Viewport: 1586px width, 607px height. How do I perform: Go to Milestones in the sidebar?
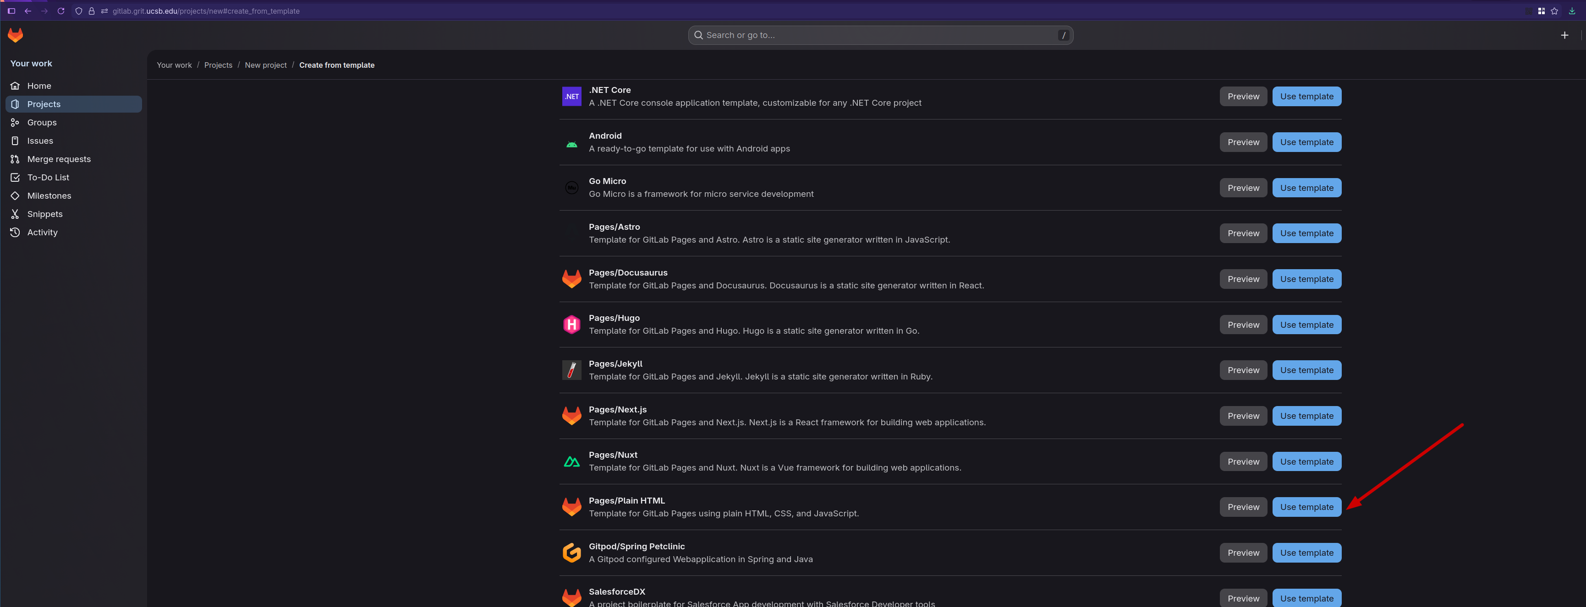pos(49,195)
